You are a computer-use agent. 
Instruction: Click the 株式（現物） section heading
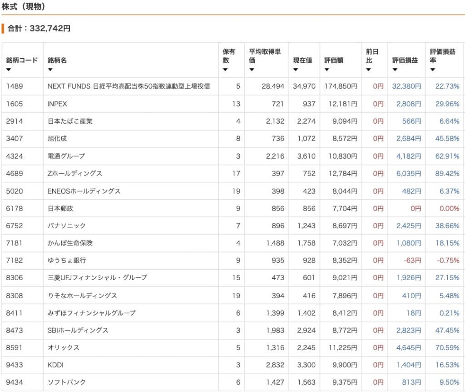point(23,7)
